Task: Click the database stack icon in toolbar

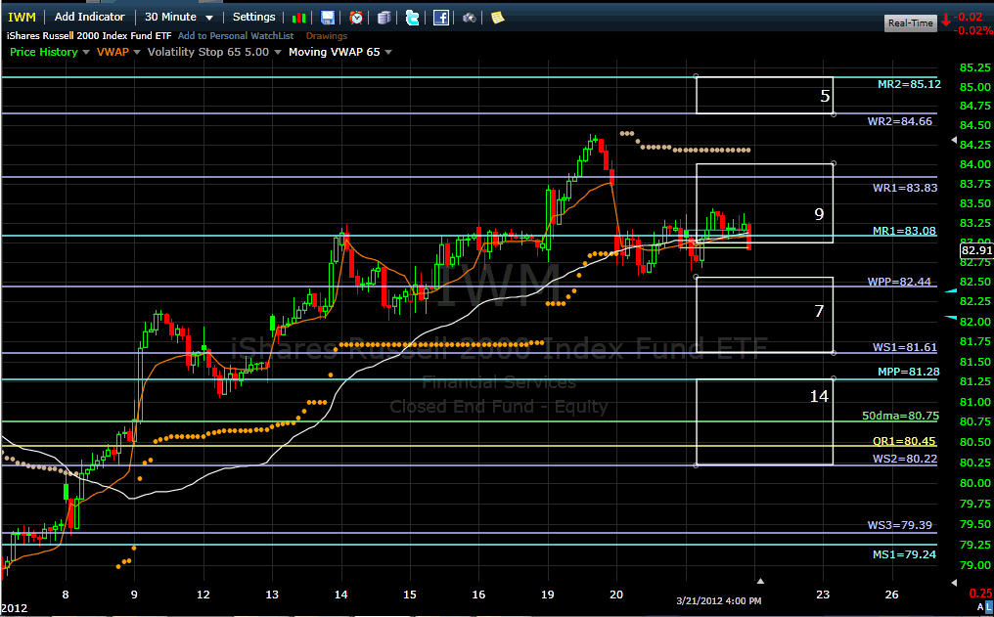Action: click(384, 18)
